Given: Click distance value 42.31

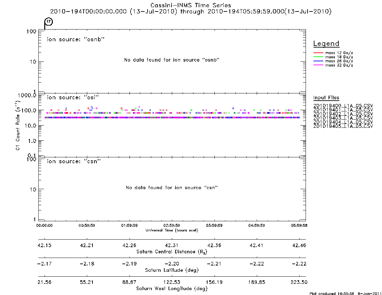Looking at the screenshot, I should [x=172, y=245].
